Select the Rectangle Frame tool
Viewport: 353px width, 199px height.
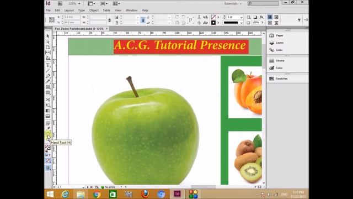48,87
